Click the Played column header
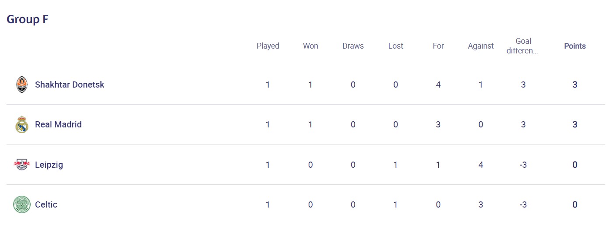 click(x=268, y=46)
